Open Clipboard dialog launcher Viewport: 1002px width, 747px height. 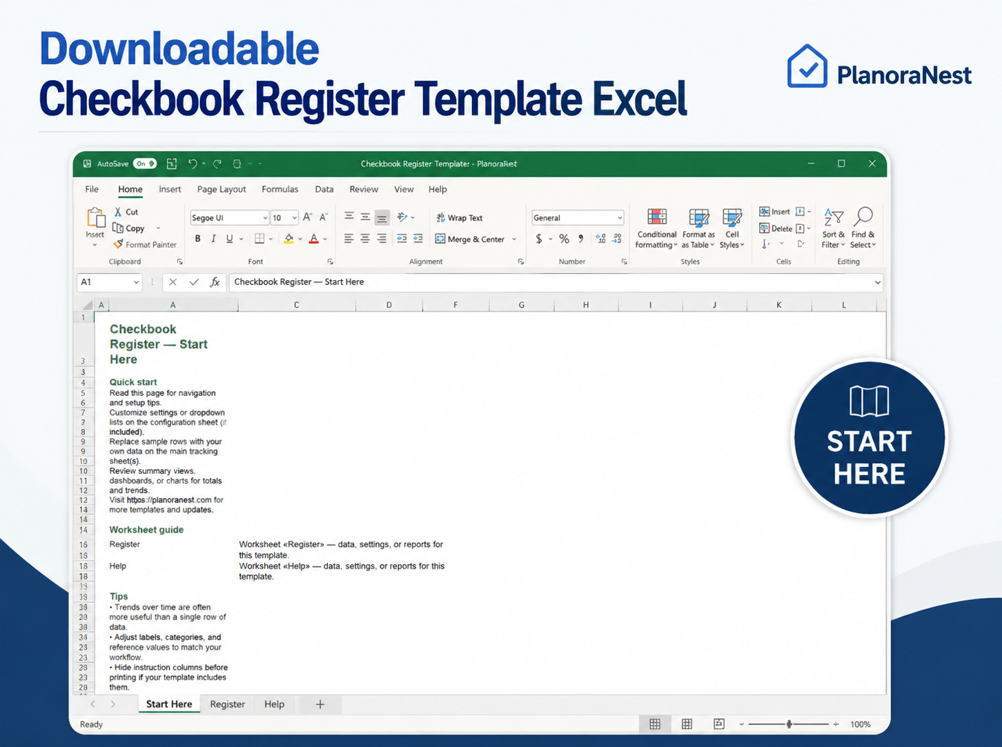point(180,261)
